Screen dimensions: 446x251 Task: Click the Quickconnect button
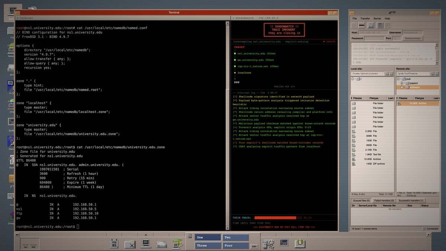(413, 38)
